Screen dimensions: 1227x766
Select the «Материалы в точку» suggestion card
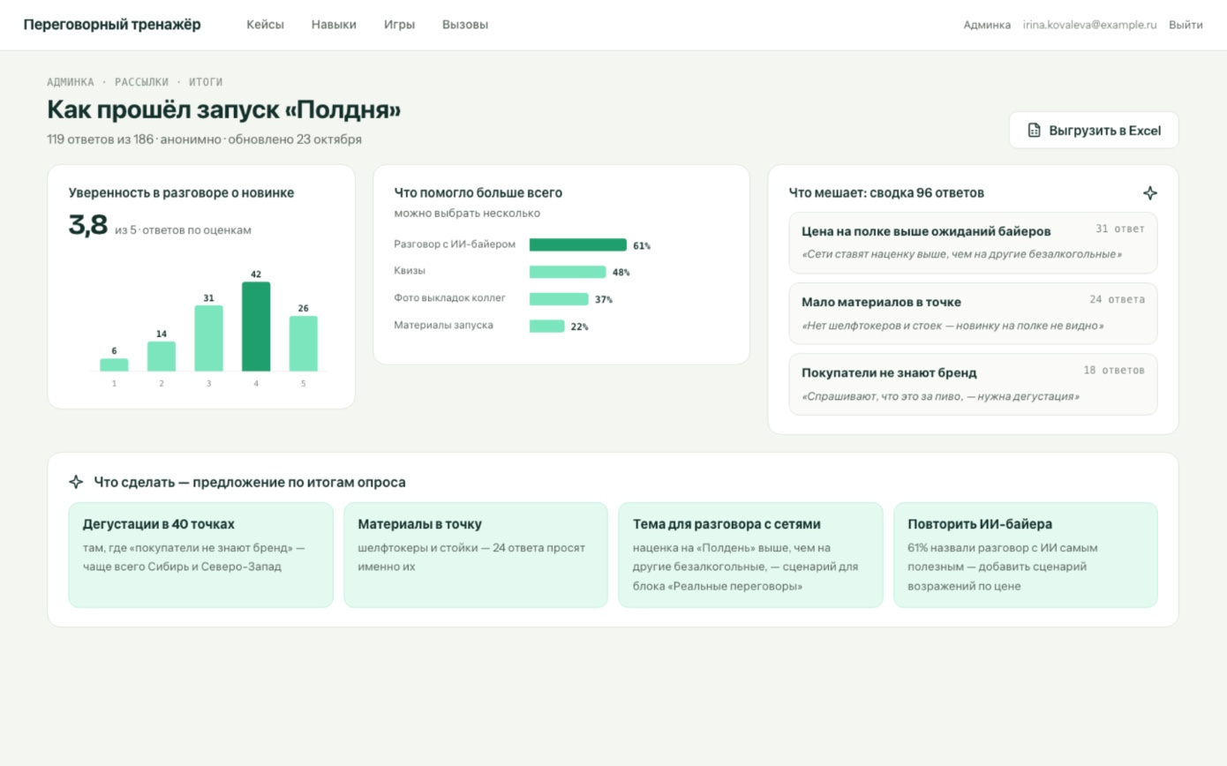tap(476, 555)
